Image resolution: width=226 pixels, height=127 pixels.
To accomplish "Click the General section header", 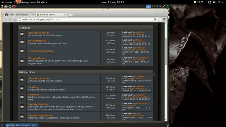I will (x=85, y=28).
